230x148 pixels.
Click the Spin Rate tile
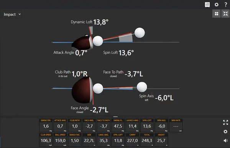(x=176, y=125)
